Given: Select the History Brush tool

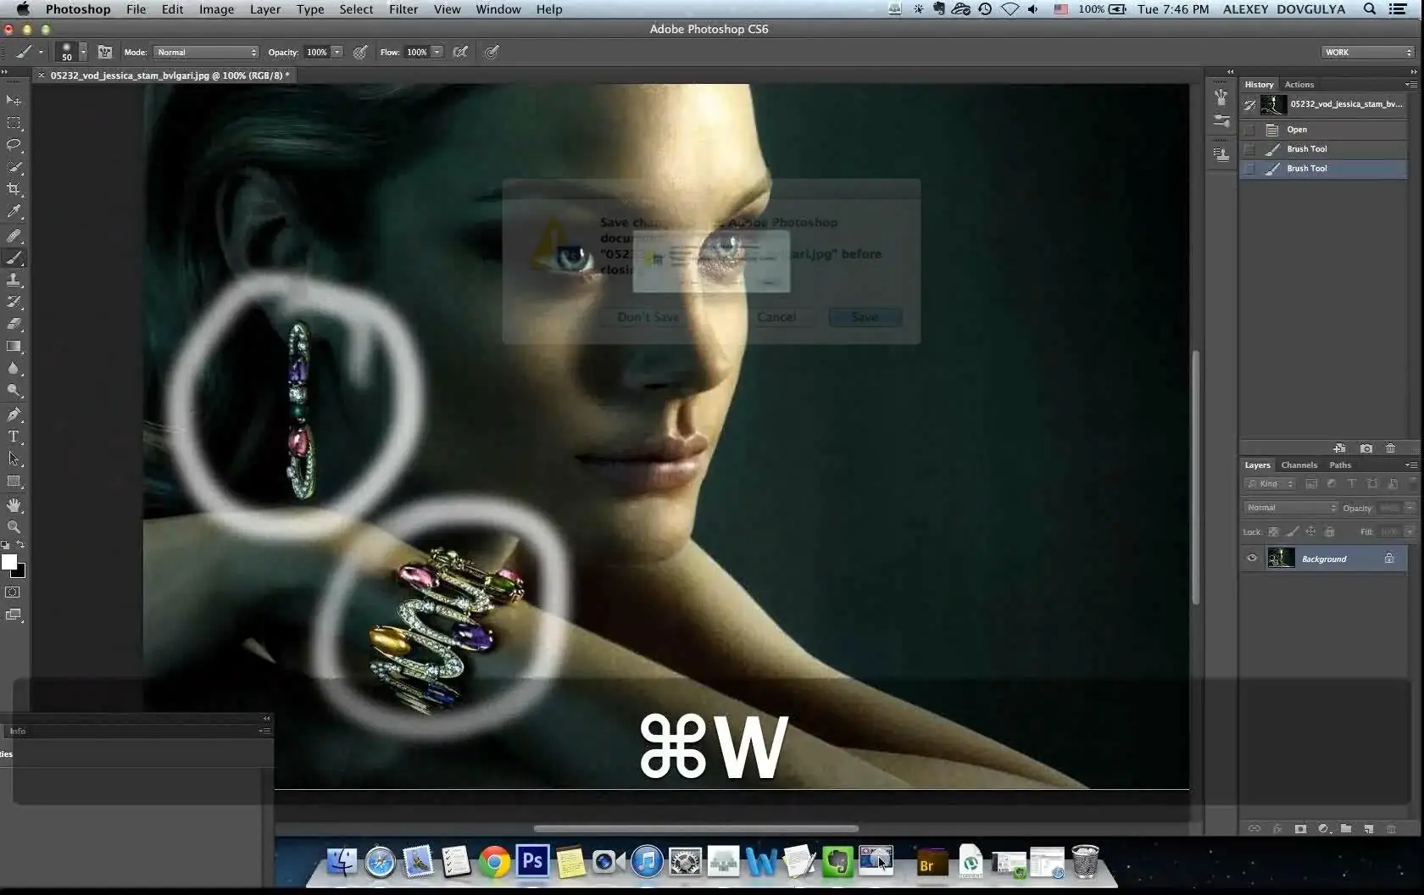Looking at the screenshot, I should (x=14, y=302).
